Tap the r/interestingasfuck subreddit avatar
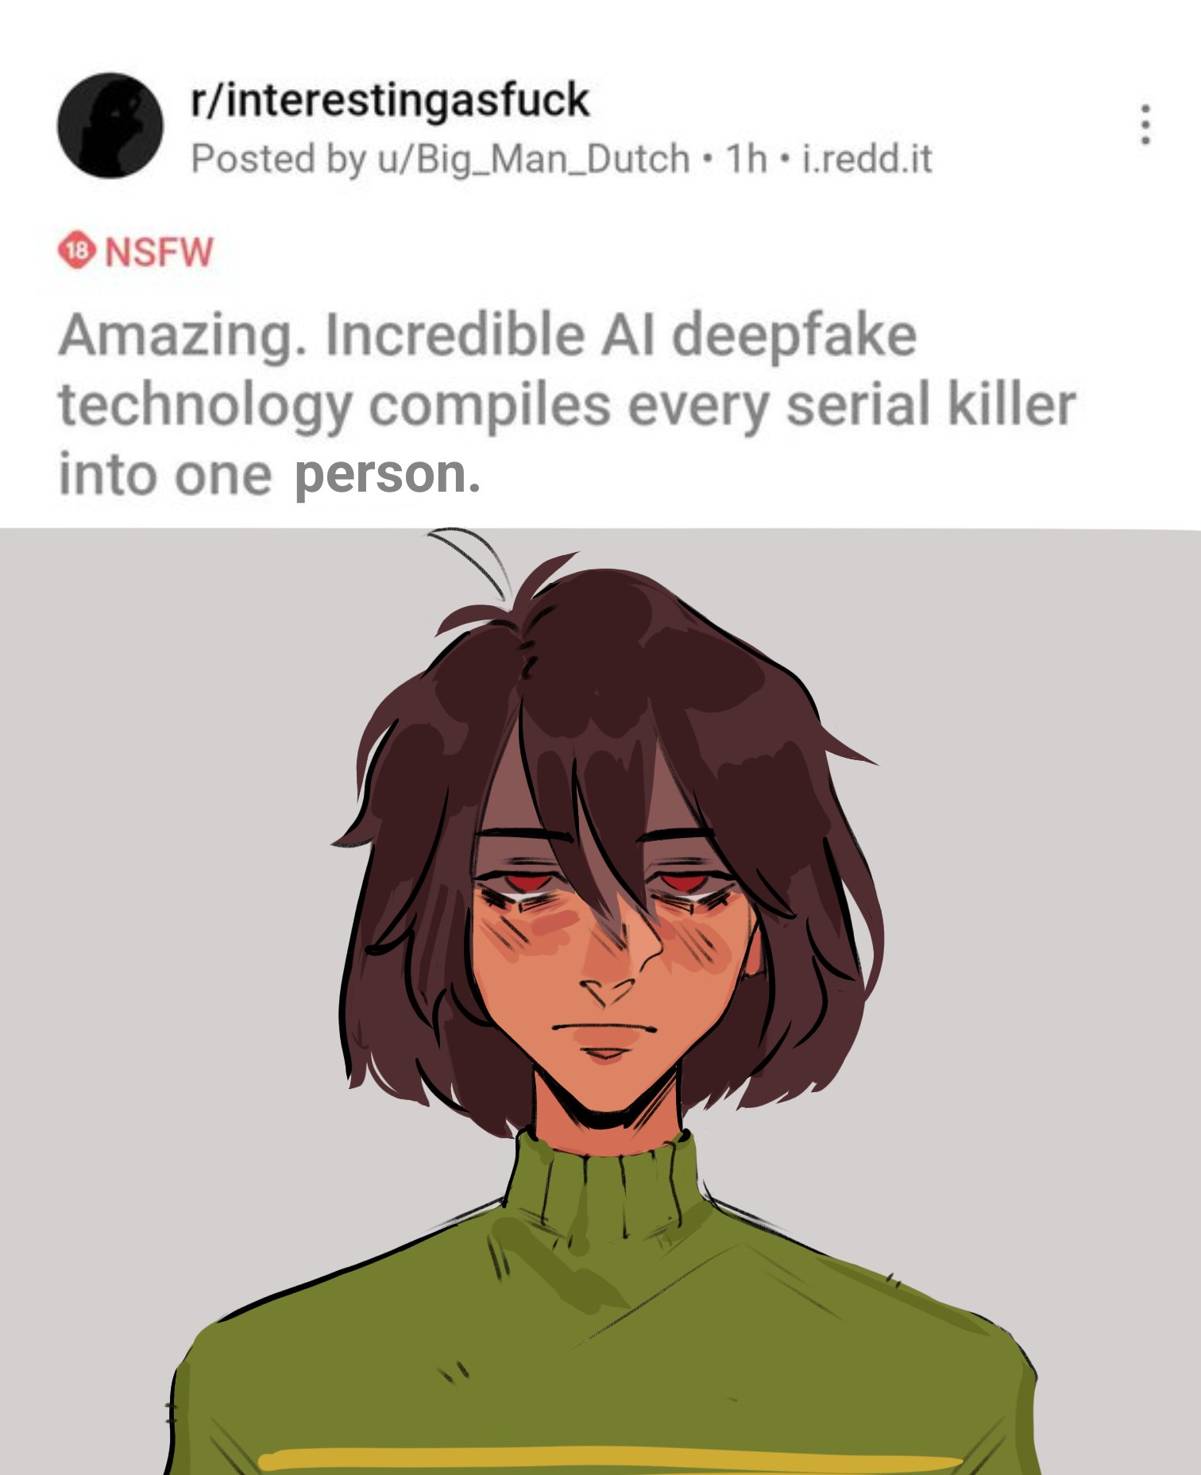This screenshot has width=1201, height=1475. click(x=110, y=125)
